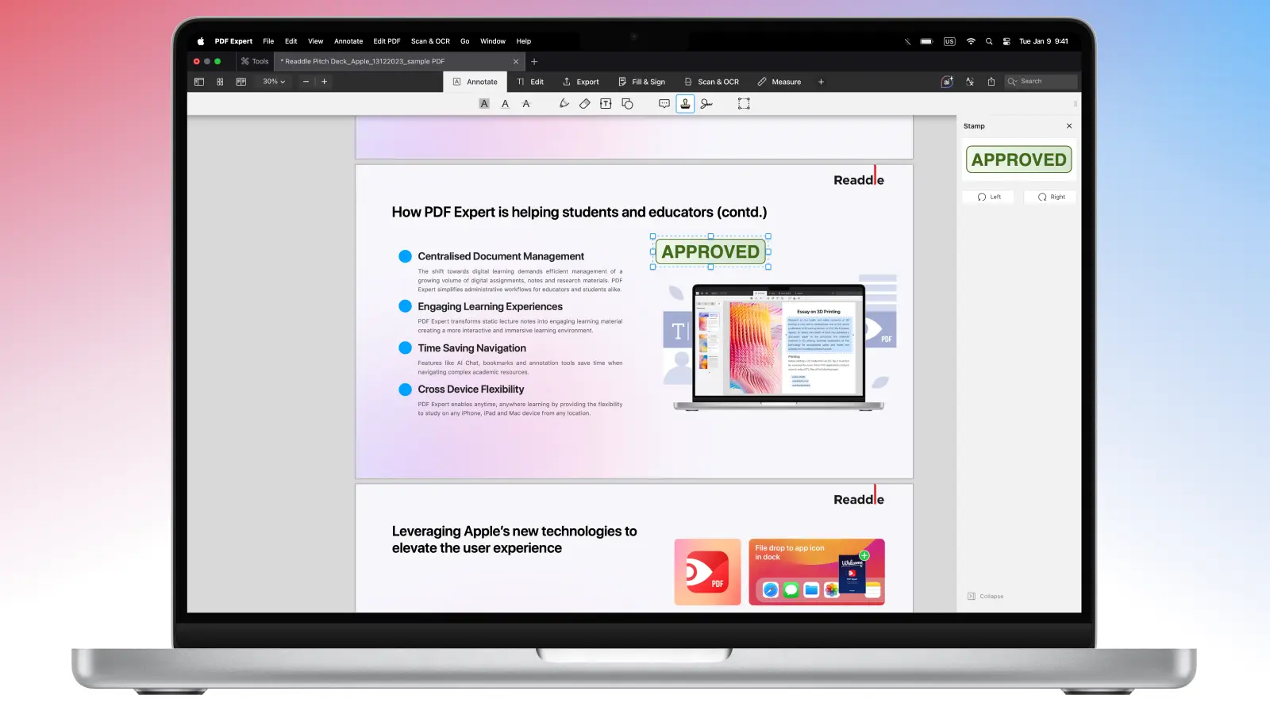Select the strikethrough text tool
The width and height of the screenshot is (1270, 714).
526,104
